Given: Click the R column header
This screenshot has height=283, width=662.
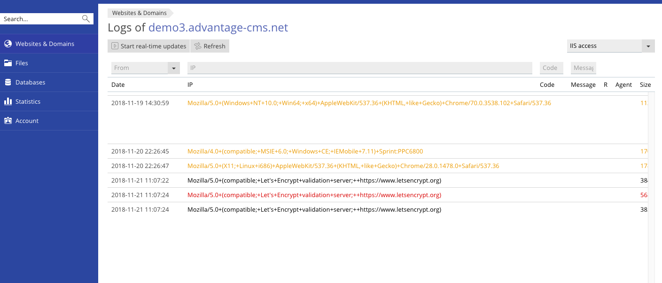Looking at the screenshot, I should tap(606, 85).
